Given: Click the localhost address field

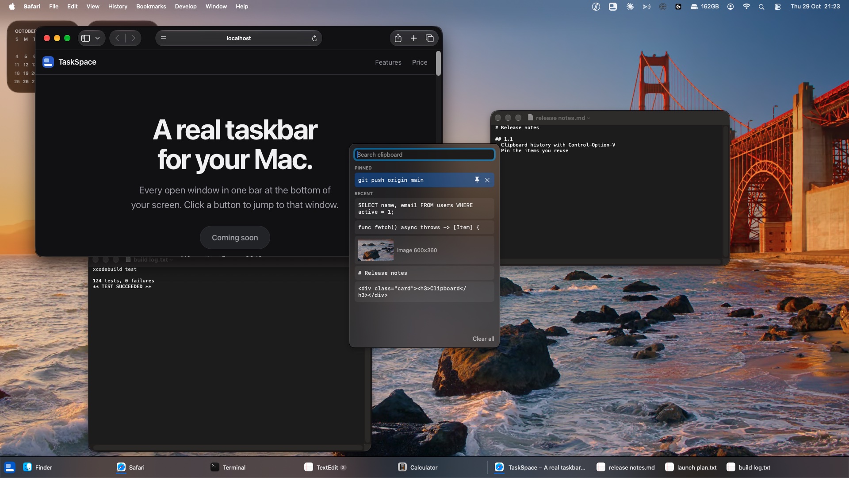Looking at the screenshot, I should [239, 38].
